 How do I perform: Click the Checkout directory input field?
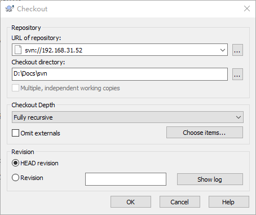[x=120, y=74]
